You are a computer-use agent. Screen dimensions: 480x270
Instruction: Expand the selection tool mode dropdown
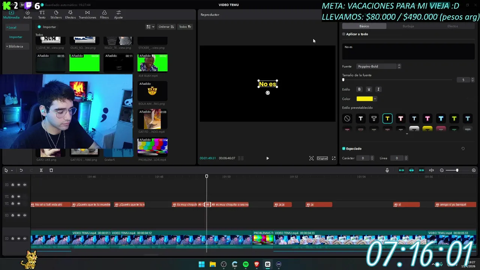12,170
